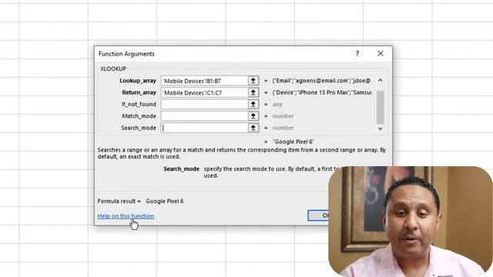Collapse dialog button beside If_not_found field

pos(253,105)
